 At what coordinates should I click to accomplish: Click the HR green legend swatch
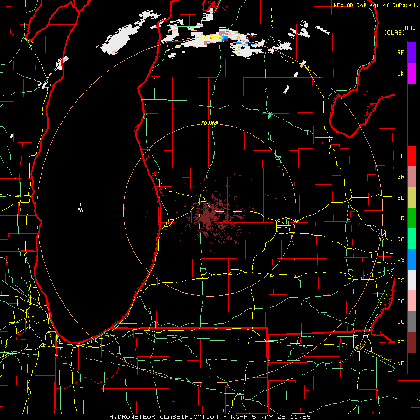pyautogui.click(x=412, y=218)
